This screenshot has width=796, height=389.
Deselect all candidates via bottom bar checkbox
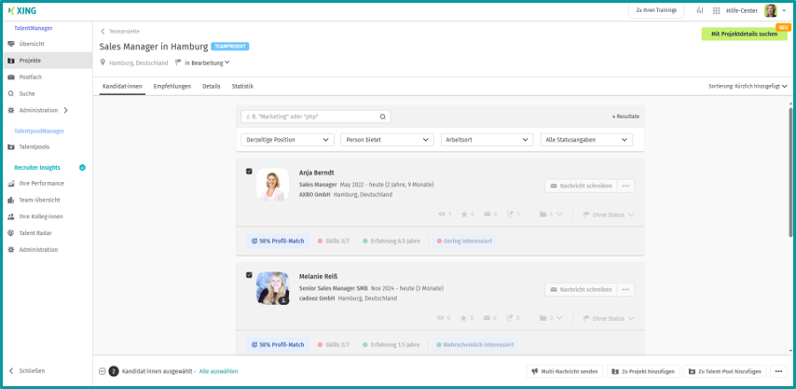[x=102, y=371]
